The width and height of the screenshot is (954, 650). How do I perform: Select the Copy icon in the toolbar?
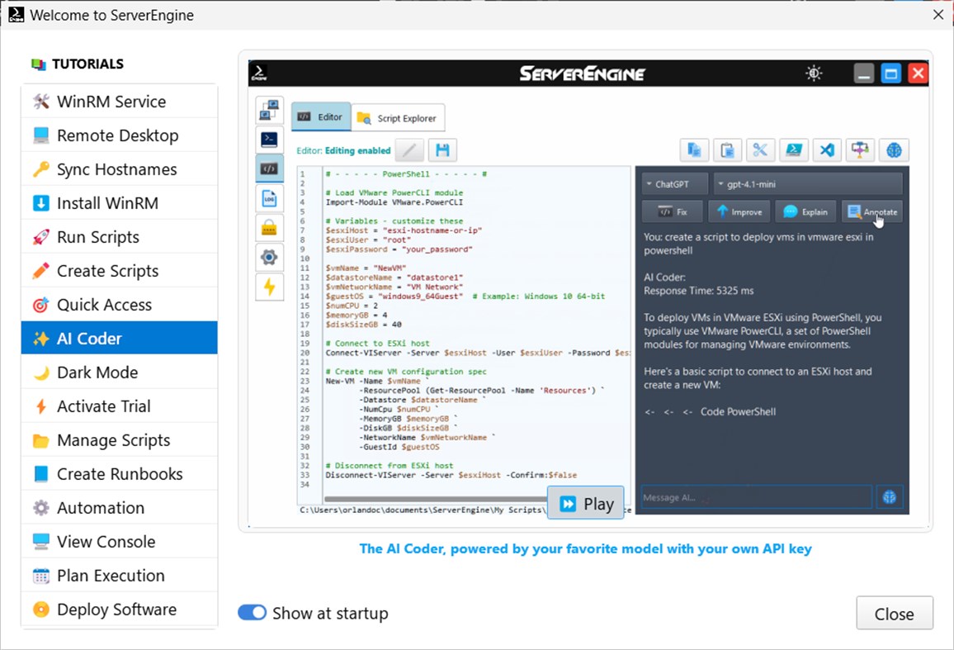click(x=694, y=149)
